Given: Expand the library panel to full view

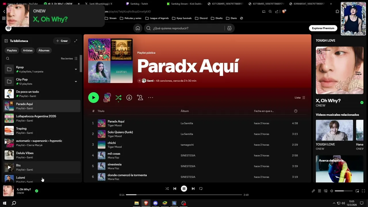Looking at the screenshot, I should [76, 41].
